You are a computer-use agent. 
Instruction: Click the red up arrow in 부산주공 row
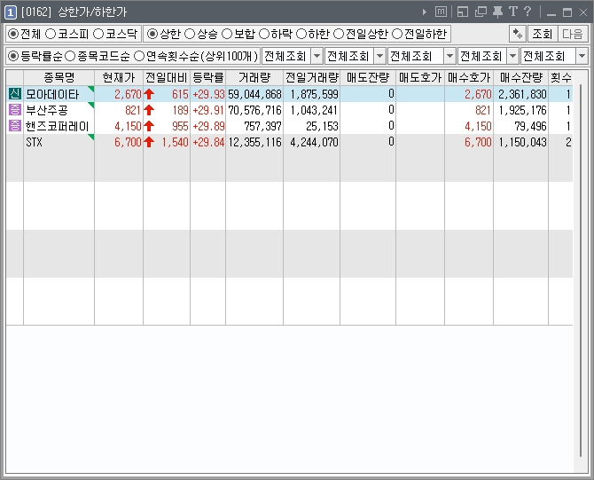coord(149,110)
